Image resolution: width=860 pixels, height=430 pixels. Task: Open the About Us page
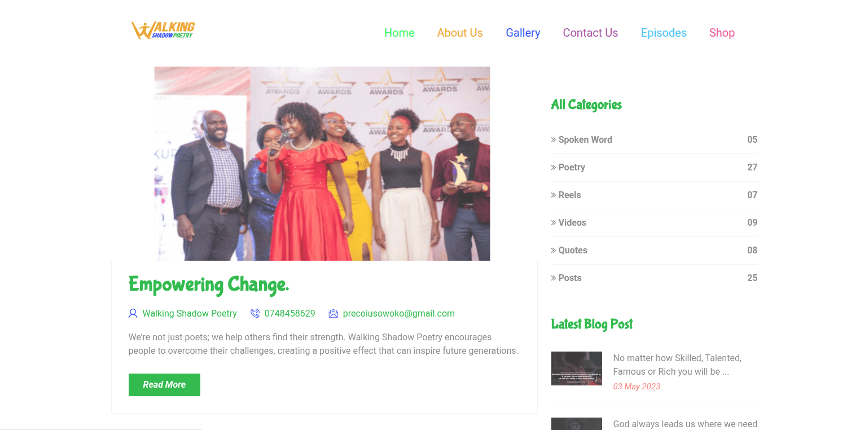coord(460,33)
